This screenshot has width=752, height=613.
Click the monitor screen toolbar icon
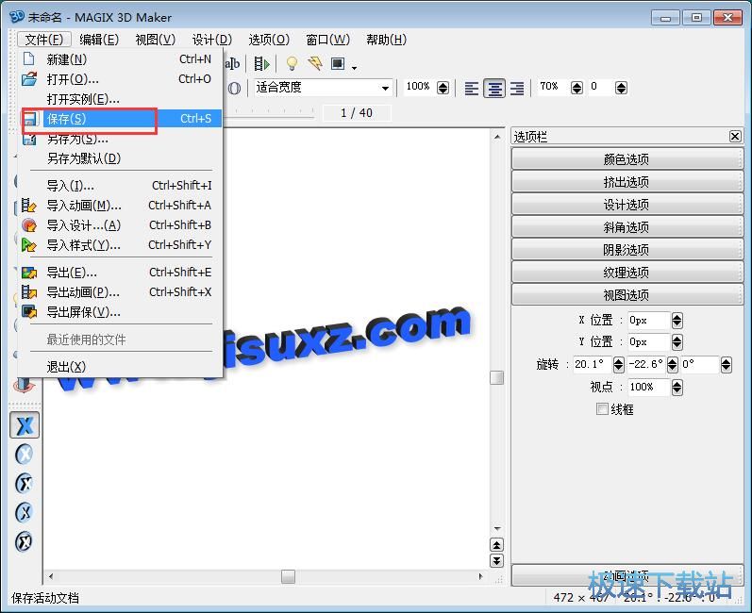338,63
